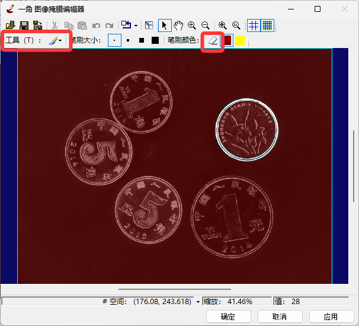The image size is (359, 326).
Task: Pick the dark red brush color
Action: tap(227, 40)
